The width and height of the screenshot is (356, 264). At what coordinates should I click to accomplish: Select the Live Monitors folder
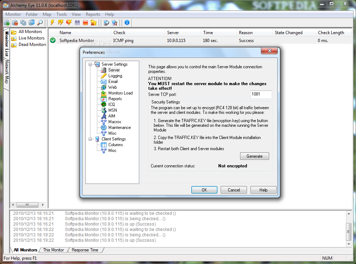[x=32, y=38]
